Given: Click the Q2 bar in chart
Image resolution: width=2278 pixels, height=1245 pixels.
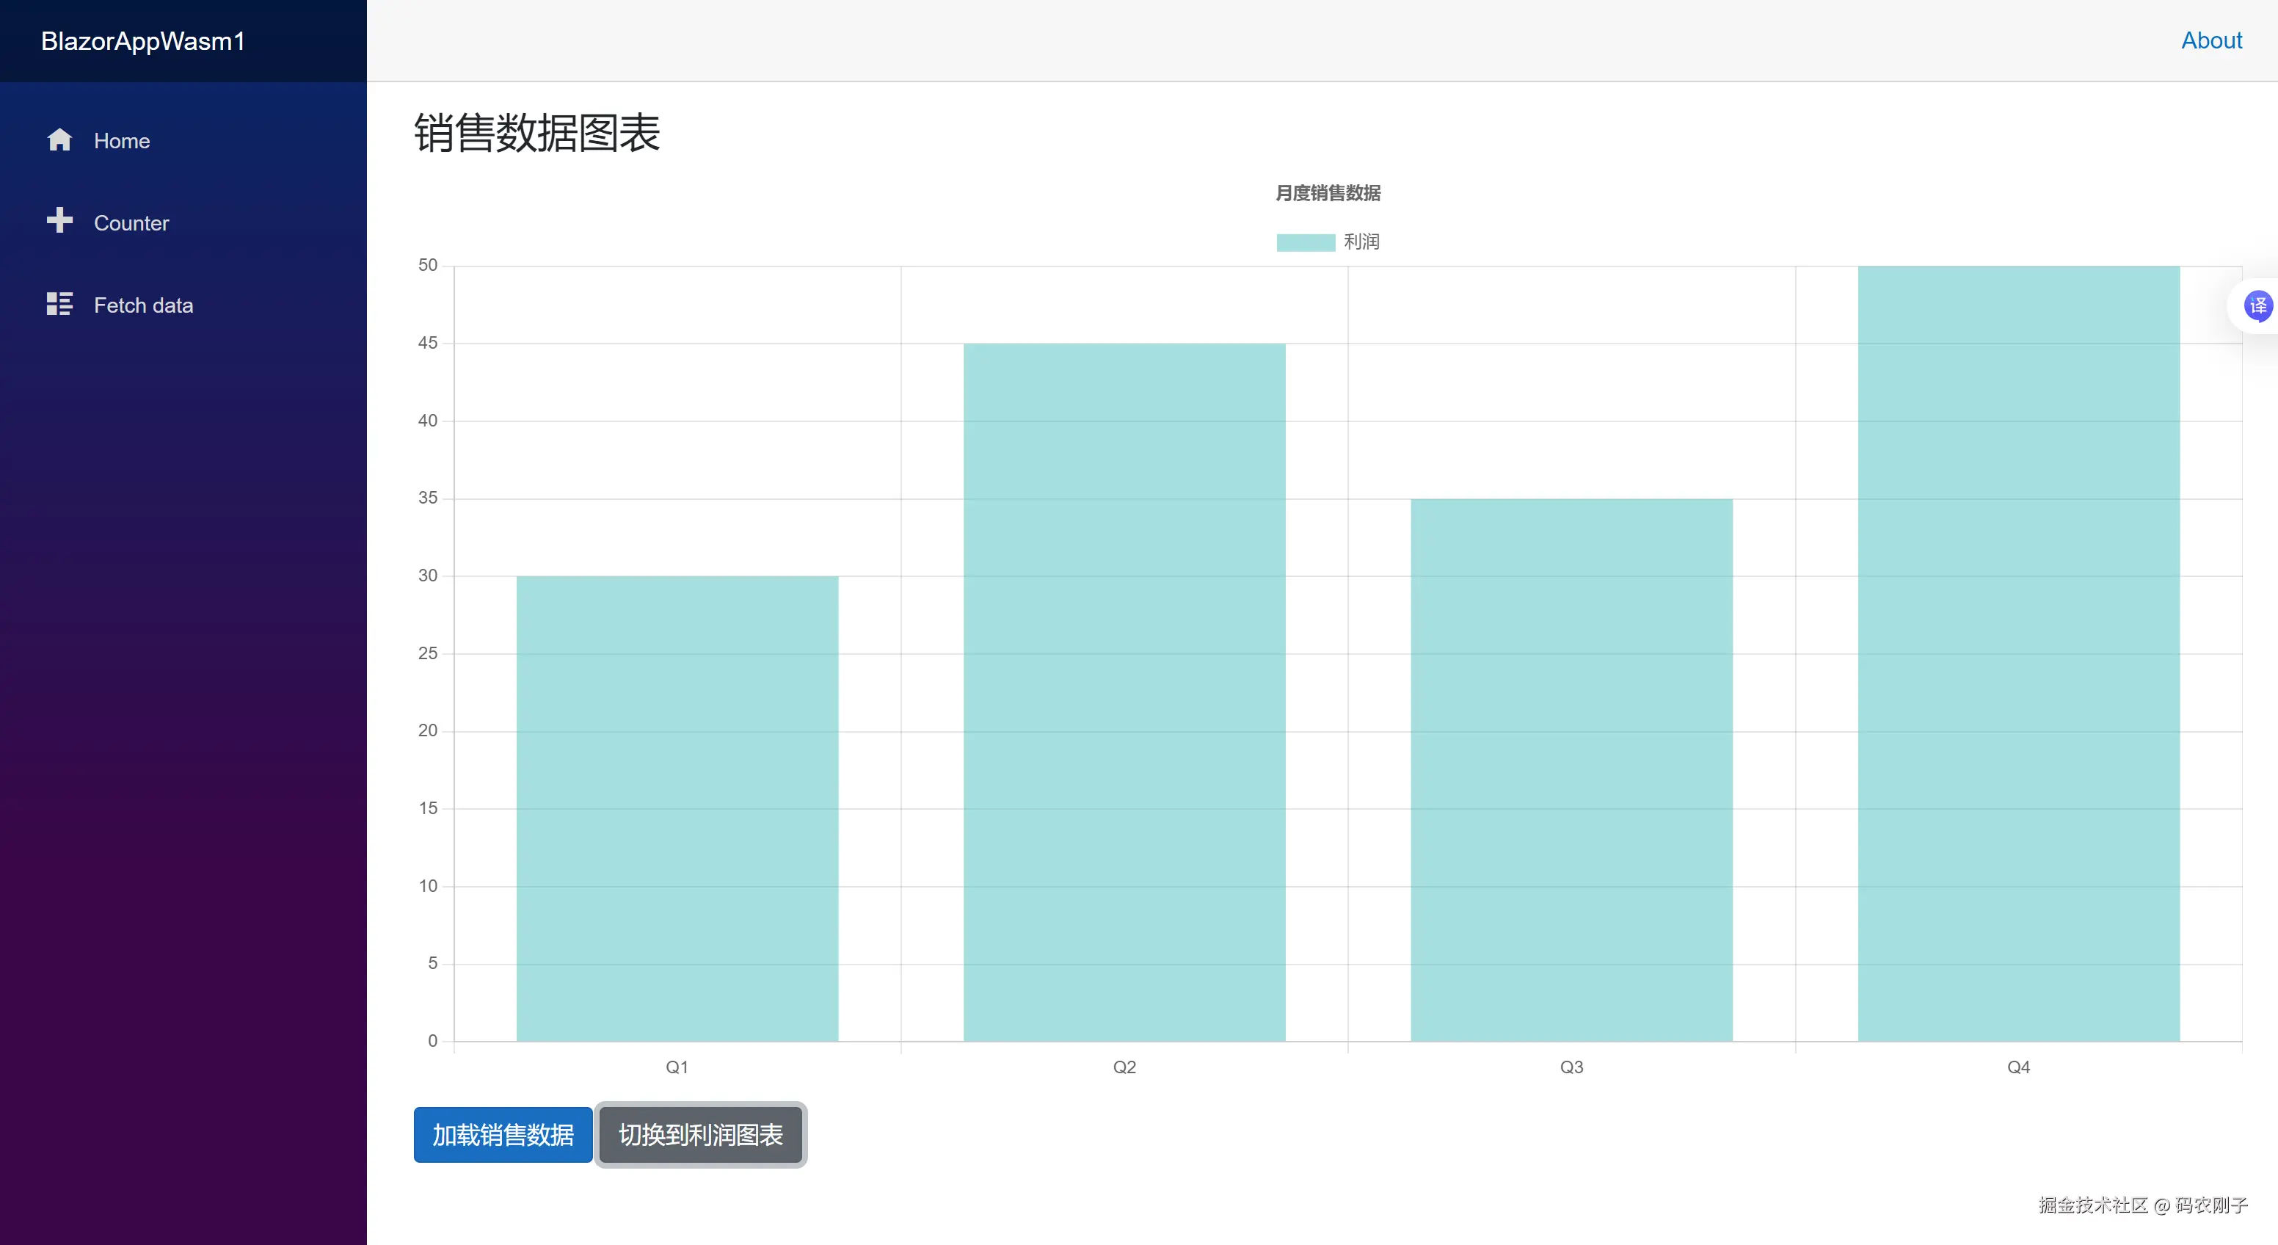Looking at the screenshot, I should (x=1124, y=692).
